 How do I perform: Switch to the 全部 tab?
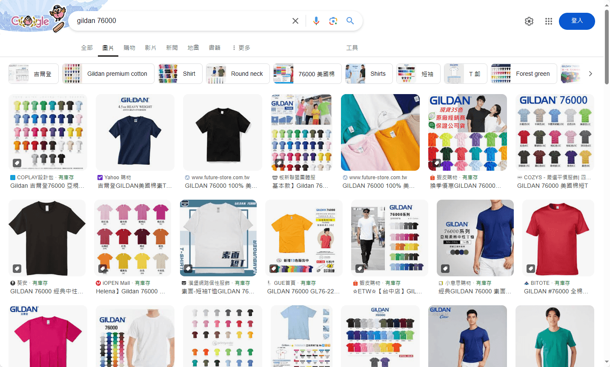tap(87, 48)
